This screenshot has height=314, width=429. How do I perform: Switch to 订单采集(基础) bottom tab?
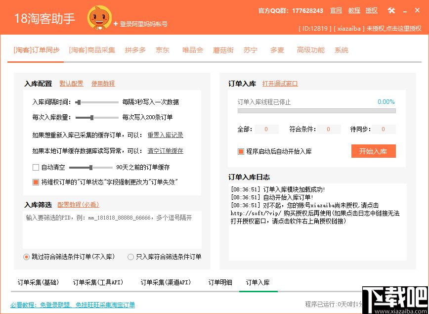(x=39, y=282)
